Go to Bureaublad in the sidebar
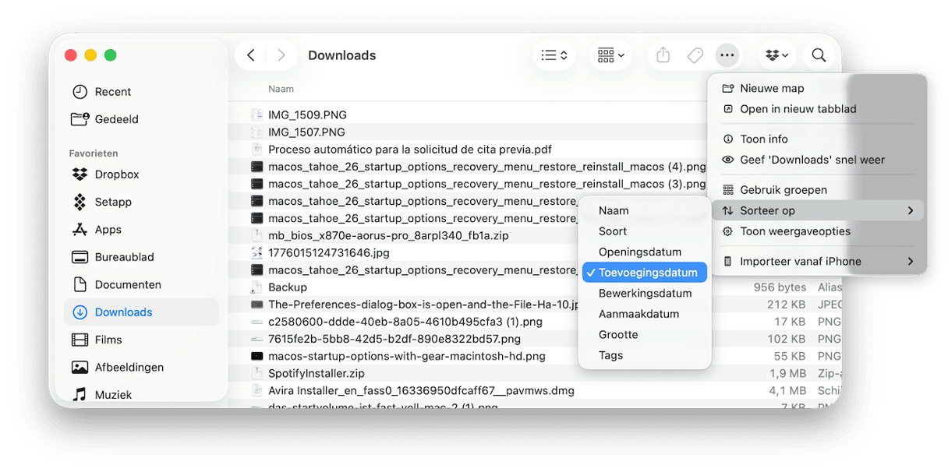Image resolution: width=948 pixels, height=472 pixels. click(141, 257)
